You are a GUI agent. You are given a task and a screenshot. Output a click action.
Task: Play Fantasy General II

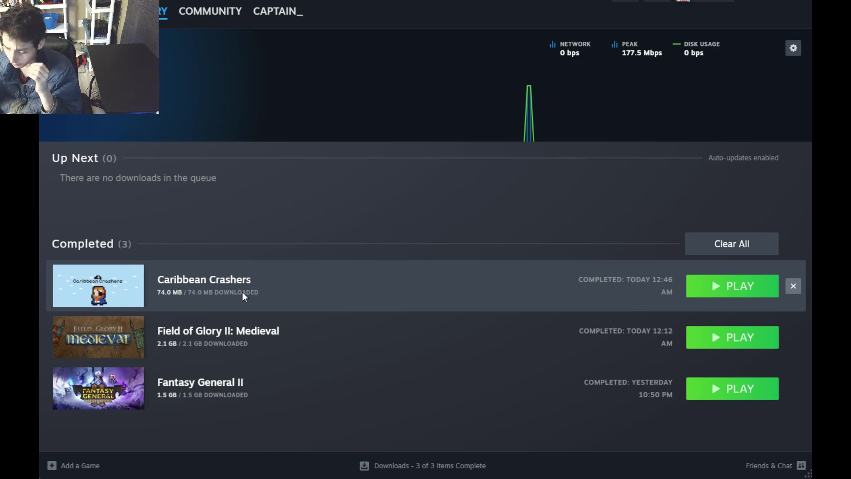click(732, 389)
